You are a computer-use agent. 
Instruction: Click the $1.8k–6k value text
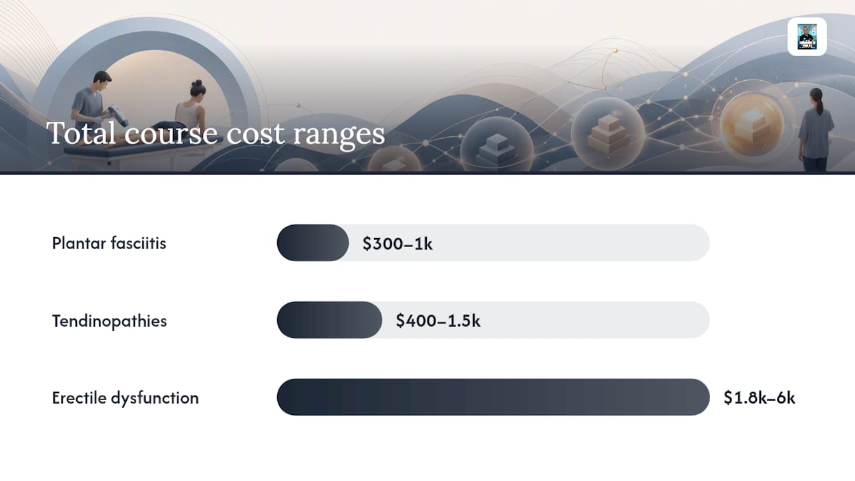coord(759,398)
